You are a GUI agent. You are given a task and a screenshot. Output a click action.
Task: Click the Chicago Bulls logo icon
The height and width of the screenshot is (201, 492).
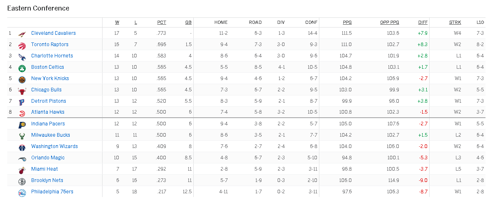coord(22,90)
